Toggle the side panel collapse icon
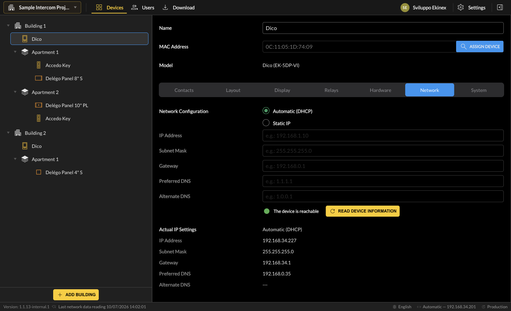 [500, 7]
